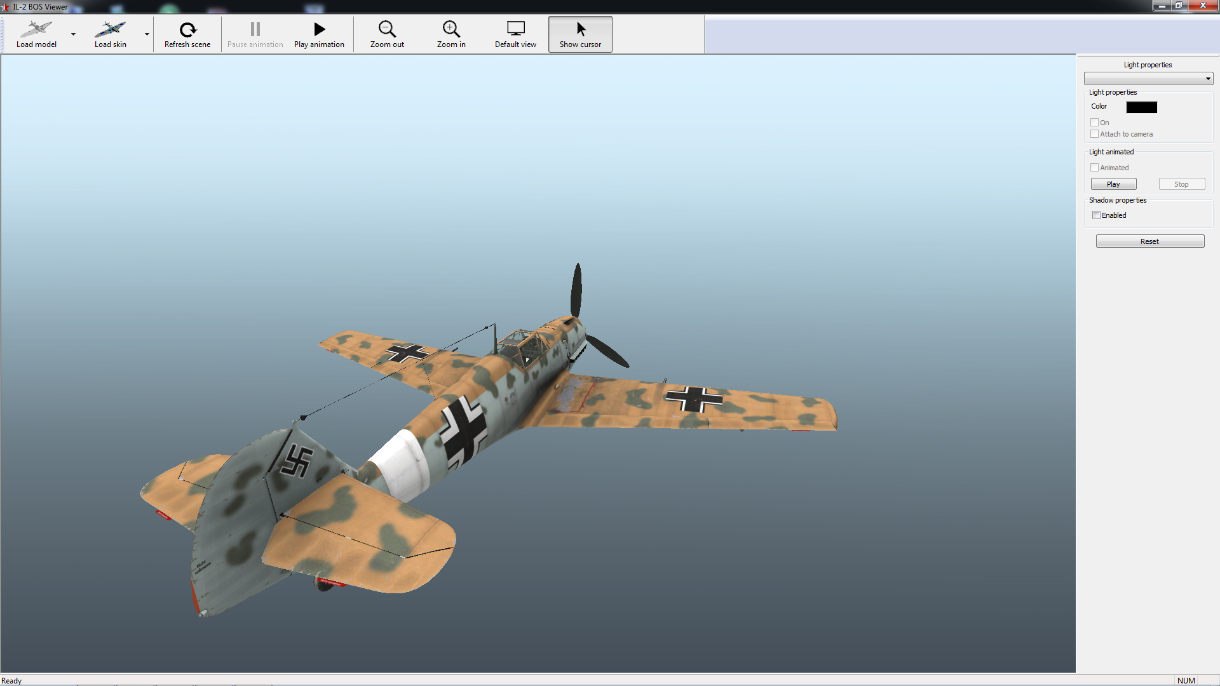This screenshot has height=686, width=1220.
Task: Enable shadows checkbox
Action: (1096, 215)
